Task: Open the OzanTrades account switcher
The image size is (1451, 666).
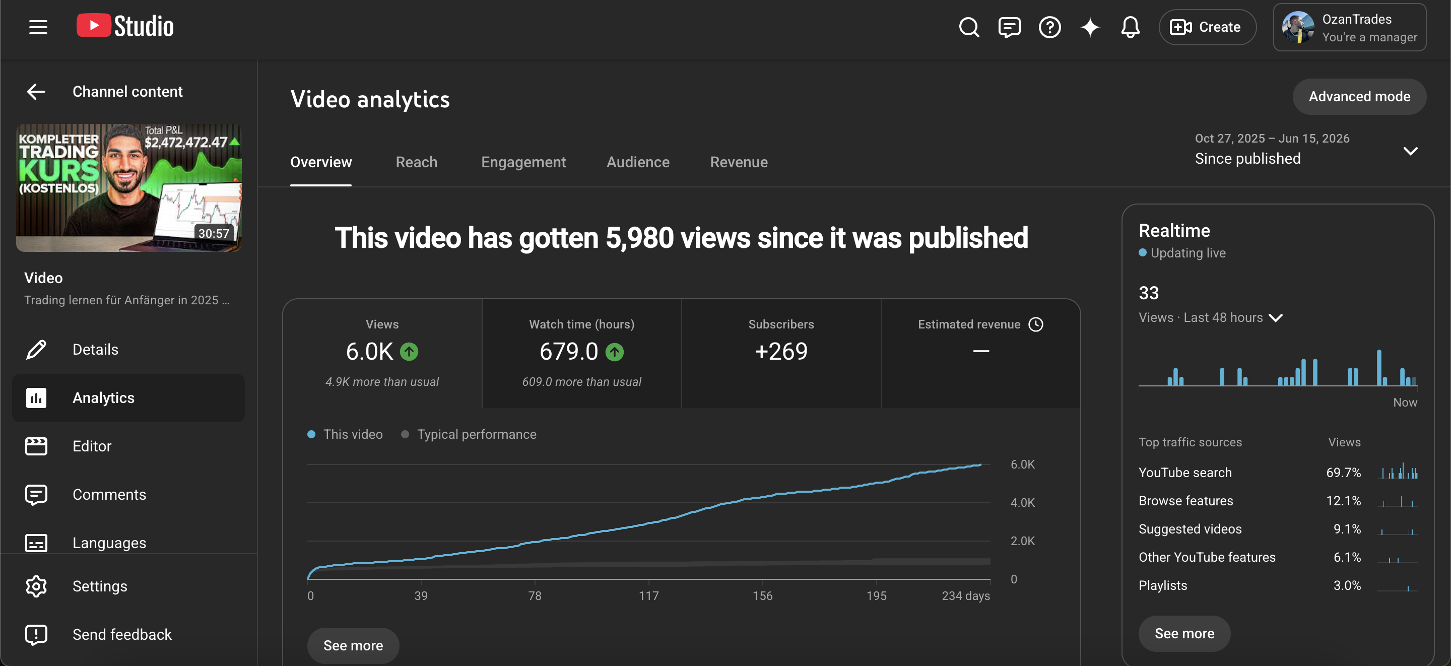Action: (1350, 27)
